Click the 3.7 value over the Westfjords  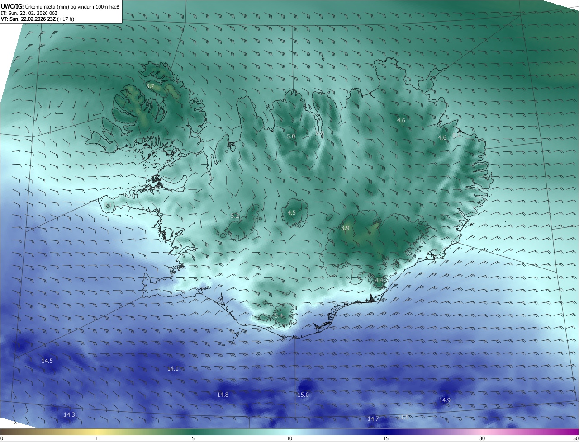coord(150,86)
